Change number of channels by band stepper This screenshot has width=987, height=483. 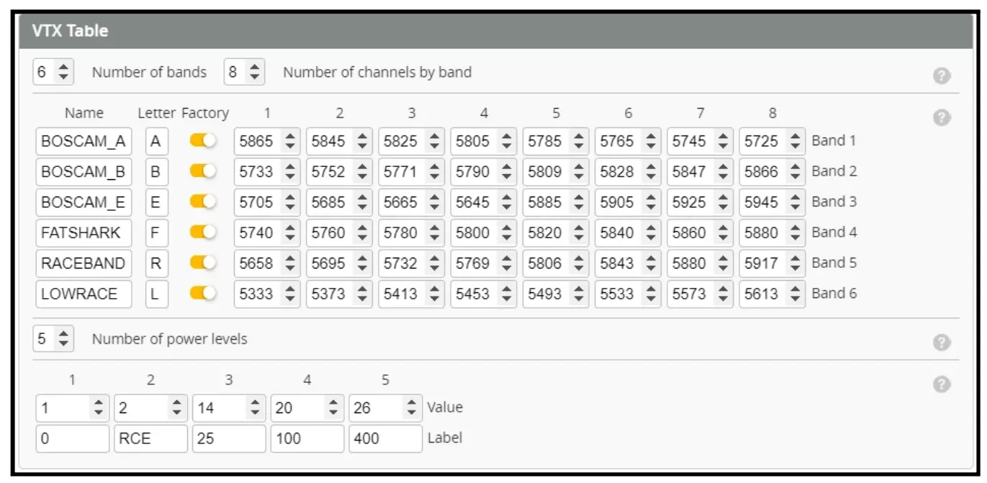[x=255, y=72]
